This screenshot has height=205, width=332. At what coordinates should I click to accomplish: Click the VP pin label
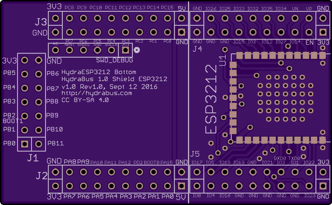click(x=309, y=9)
